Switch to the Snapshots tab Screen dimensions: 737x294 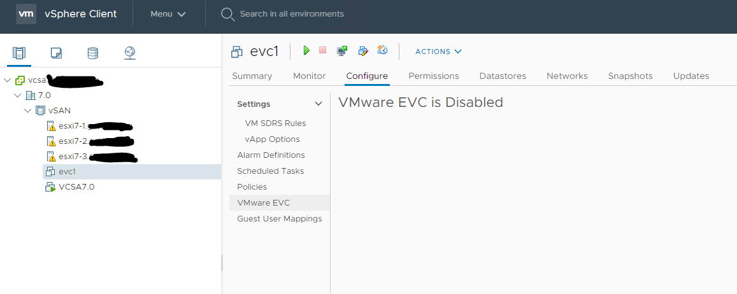click(x=630, y=76)
